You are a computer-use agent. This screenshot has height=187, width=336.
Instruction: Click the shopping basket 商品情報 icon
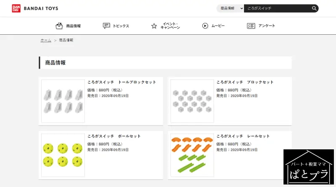(x=59, y=26)
